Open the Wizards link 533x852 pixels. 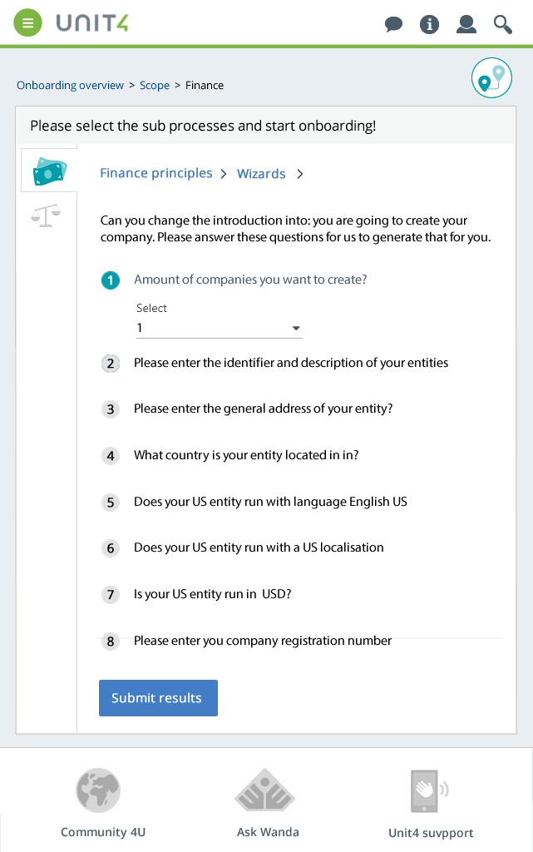(x=261, y=174)
